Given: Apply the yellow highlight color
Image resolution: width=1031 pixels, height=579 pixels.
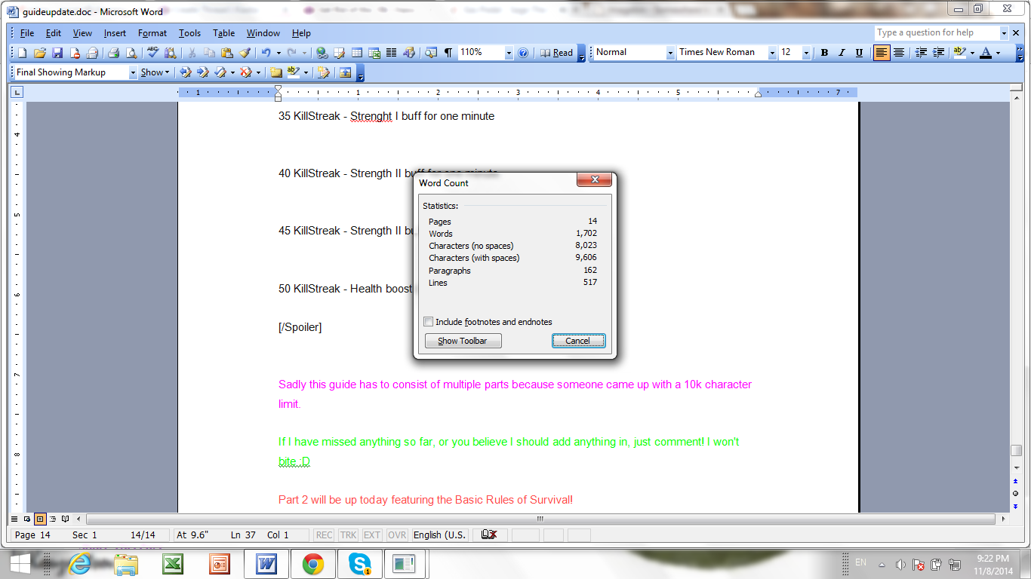Looking at the screenshot, I should 959,53.
